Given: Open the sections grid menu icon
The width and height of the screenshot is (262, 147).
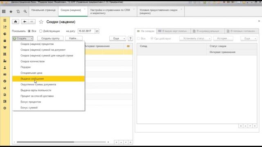Looking at the screenshot, I should 4,11.
